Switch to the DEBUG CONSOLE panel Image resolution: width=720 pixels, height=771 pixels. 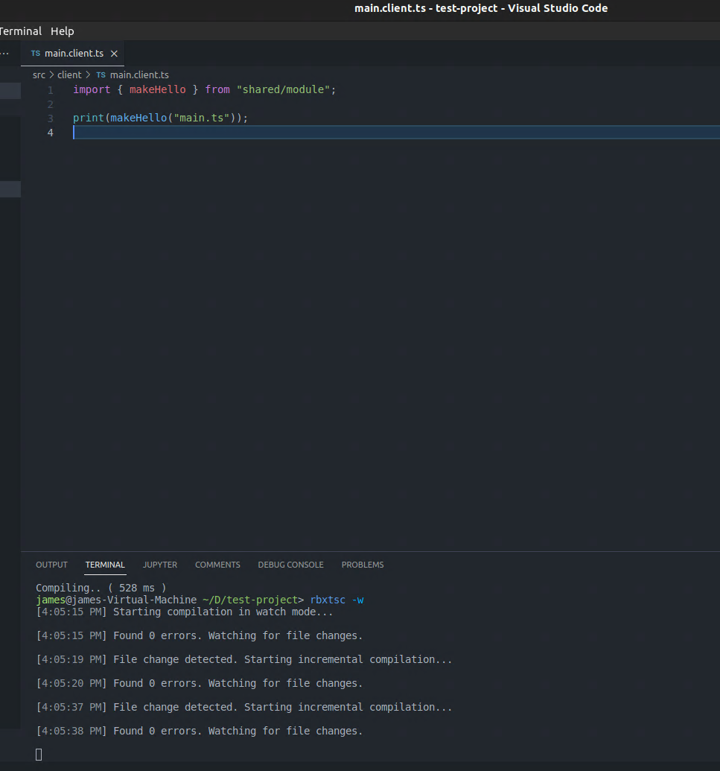pos(290,565)
